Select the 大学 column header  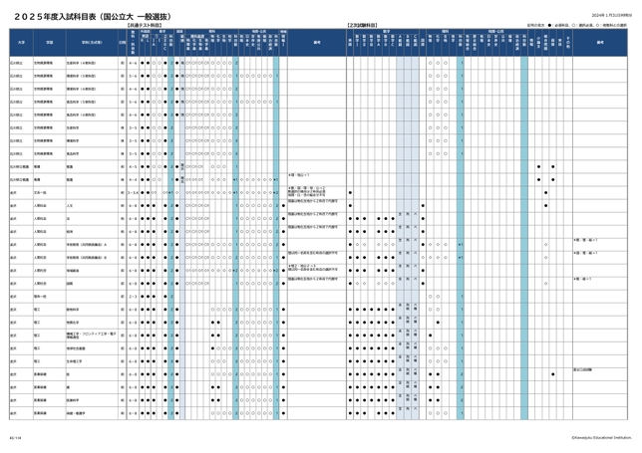pyautogui.click(x=19, y=43)
